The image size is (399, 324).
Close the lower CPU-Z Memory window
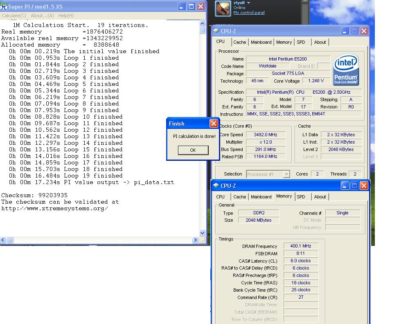coord(364,186)
